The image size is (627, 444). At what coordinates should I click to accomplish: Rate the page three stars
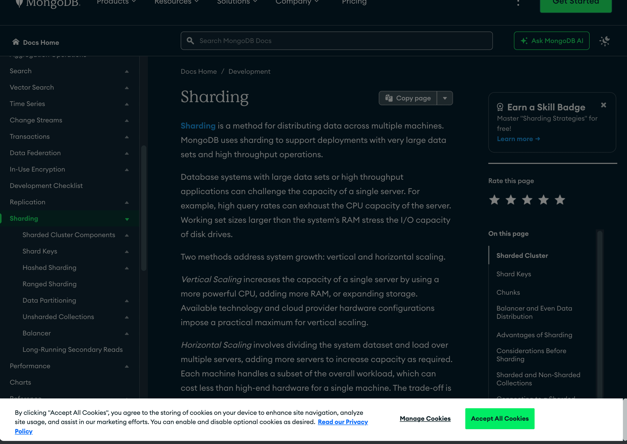tap(527, 200)
